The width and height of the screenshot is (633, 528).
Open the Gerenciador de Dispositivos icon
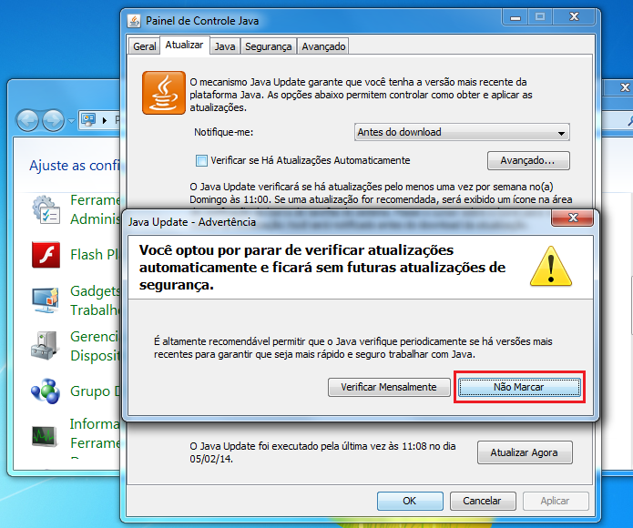click(x=46, y=346)
